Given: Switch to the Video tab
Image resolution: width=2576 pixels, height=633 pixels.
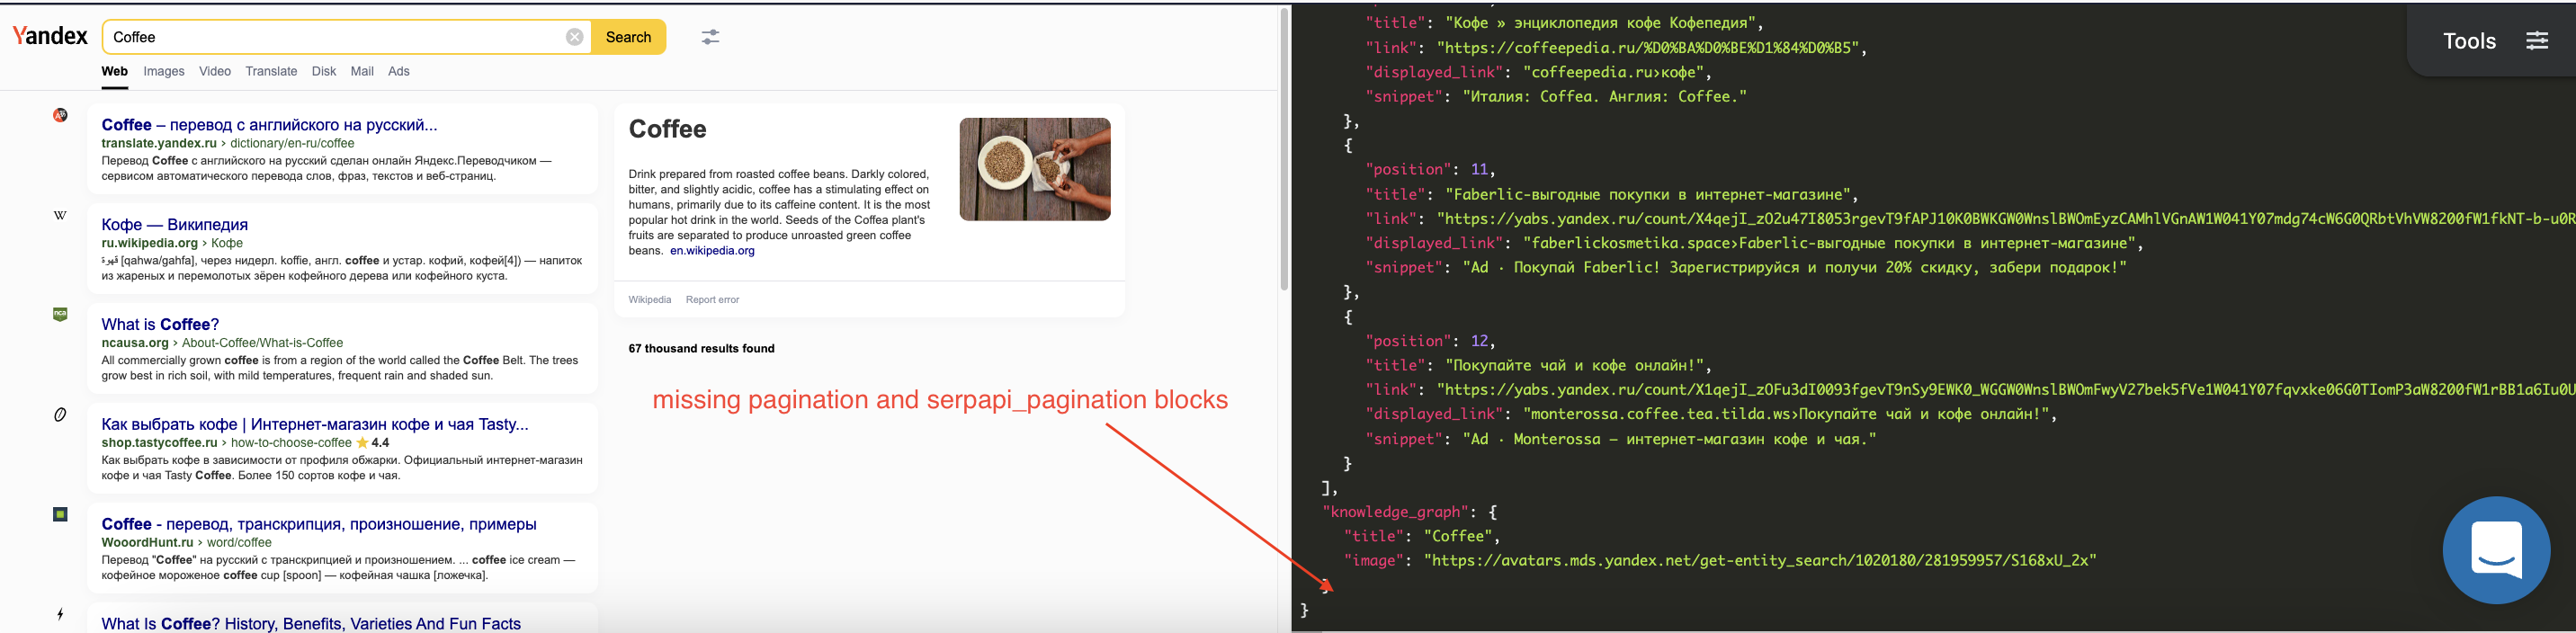Looking at the screenshot, I should click(215, 71).
